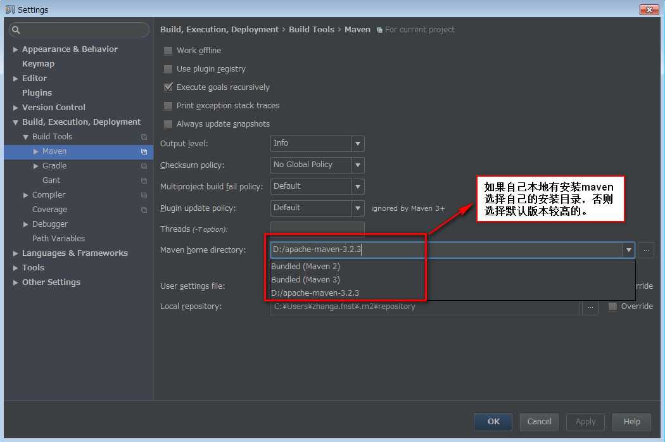
Task: Click the 'For current project' icon in breadcrumb
Action: point(379,30)
